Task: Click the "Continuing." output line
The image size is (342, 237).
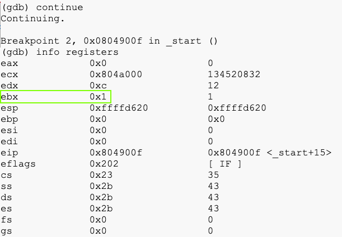Action: [x=32, y=18]
